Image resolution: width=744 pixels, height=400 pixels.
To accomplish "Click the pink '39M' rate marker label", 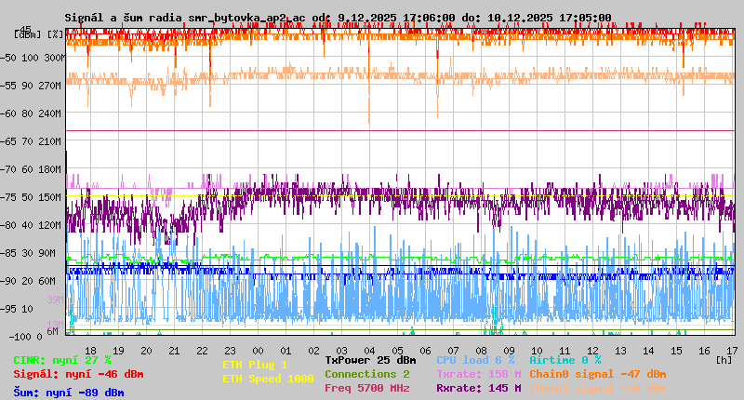I will point(55,300).
